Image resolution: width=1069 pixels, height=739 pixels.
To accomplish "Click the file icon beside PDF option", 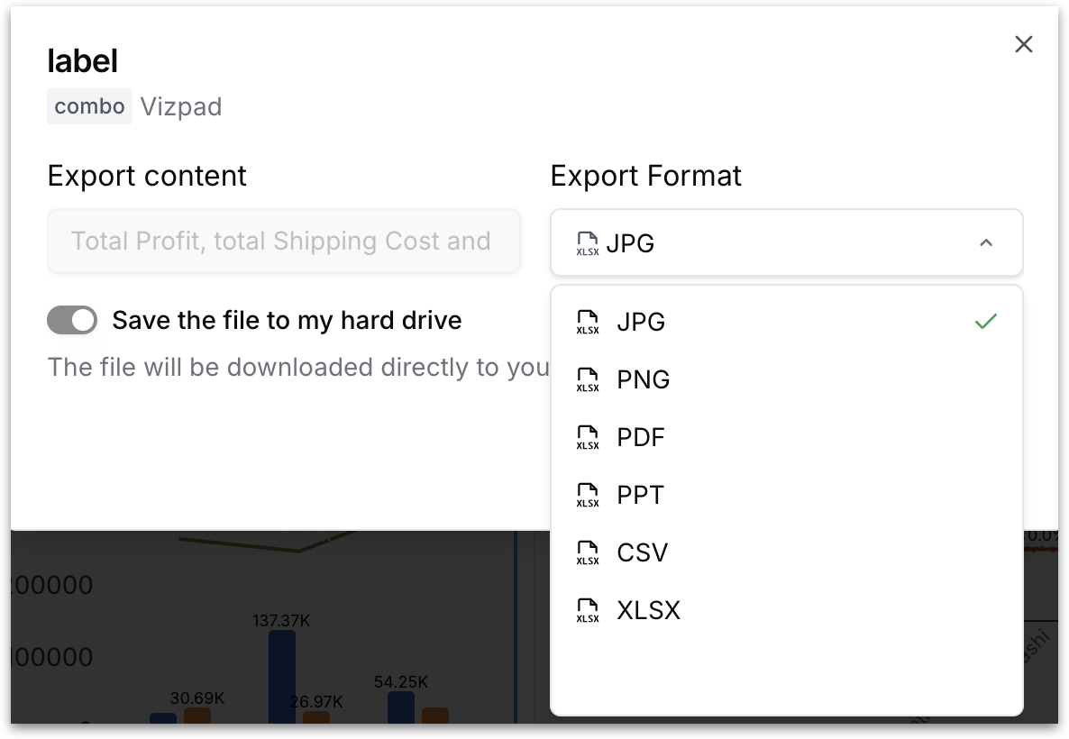I will click(x=588, y=438).
